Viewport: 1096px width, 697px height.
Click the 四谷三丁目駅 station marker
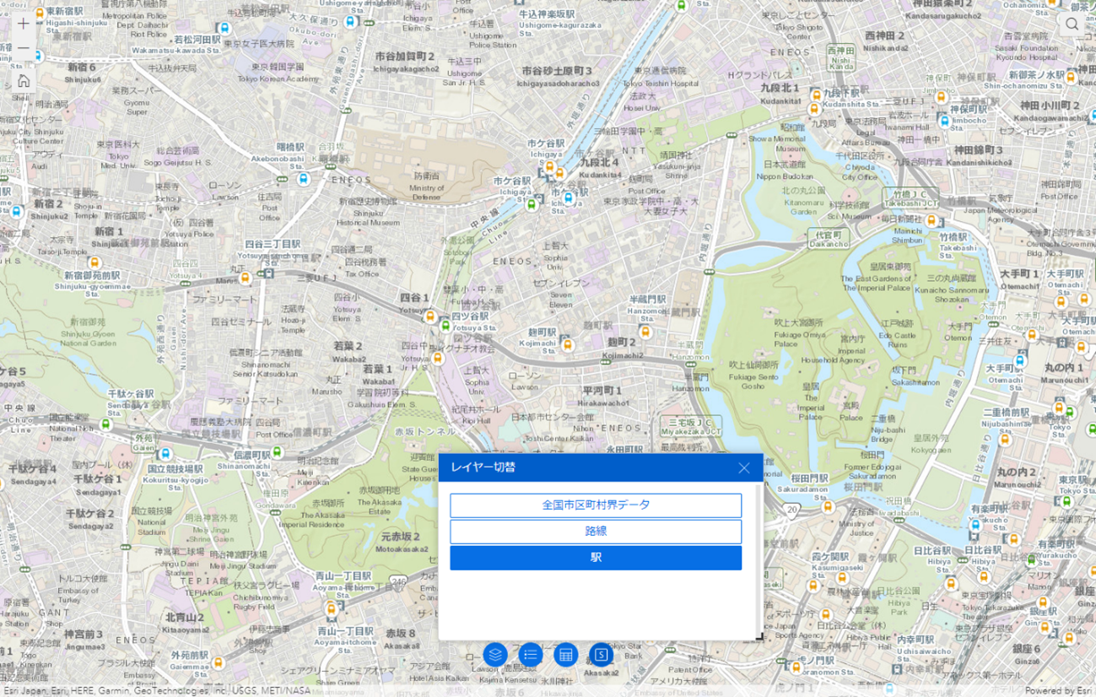point(246,278)
